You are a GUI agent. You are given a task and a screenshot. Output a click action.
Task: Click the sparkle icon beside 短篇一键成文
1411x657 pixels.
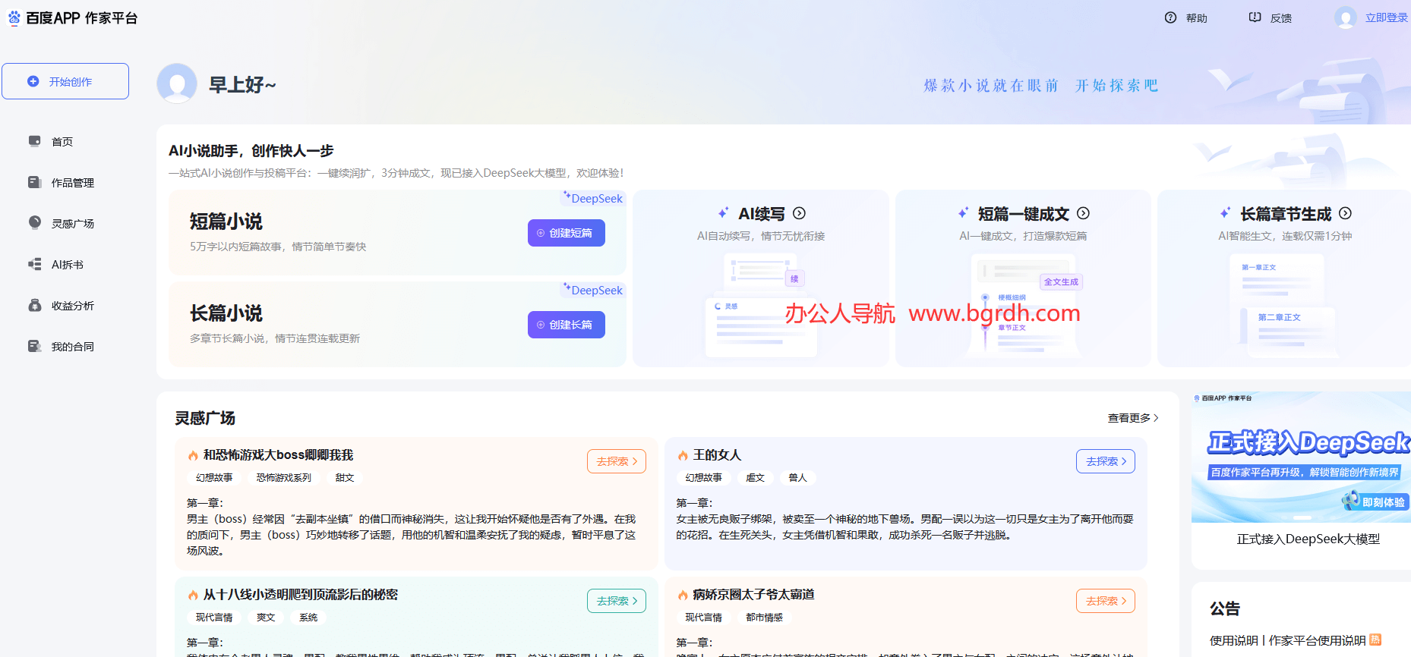coord(963,213)
